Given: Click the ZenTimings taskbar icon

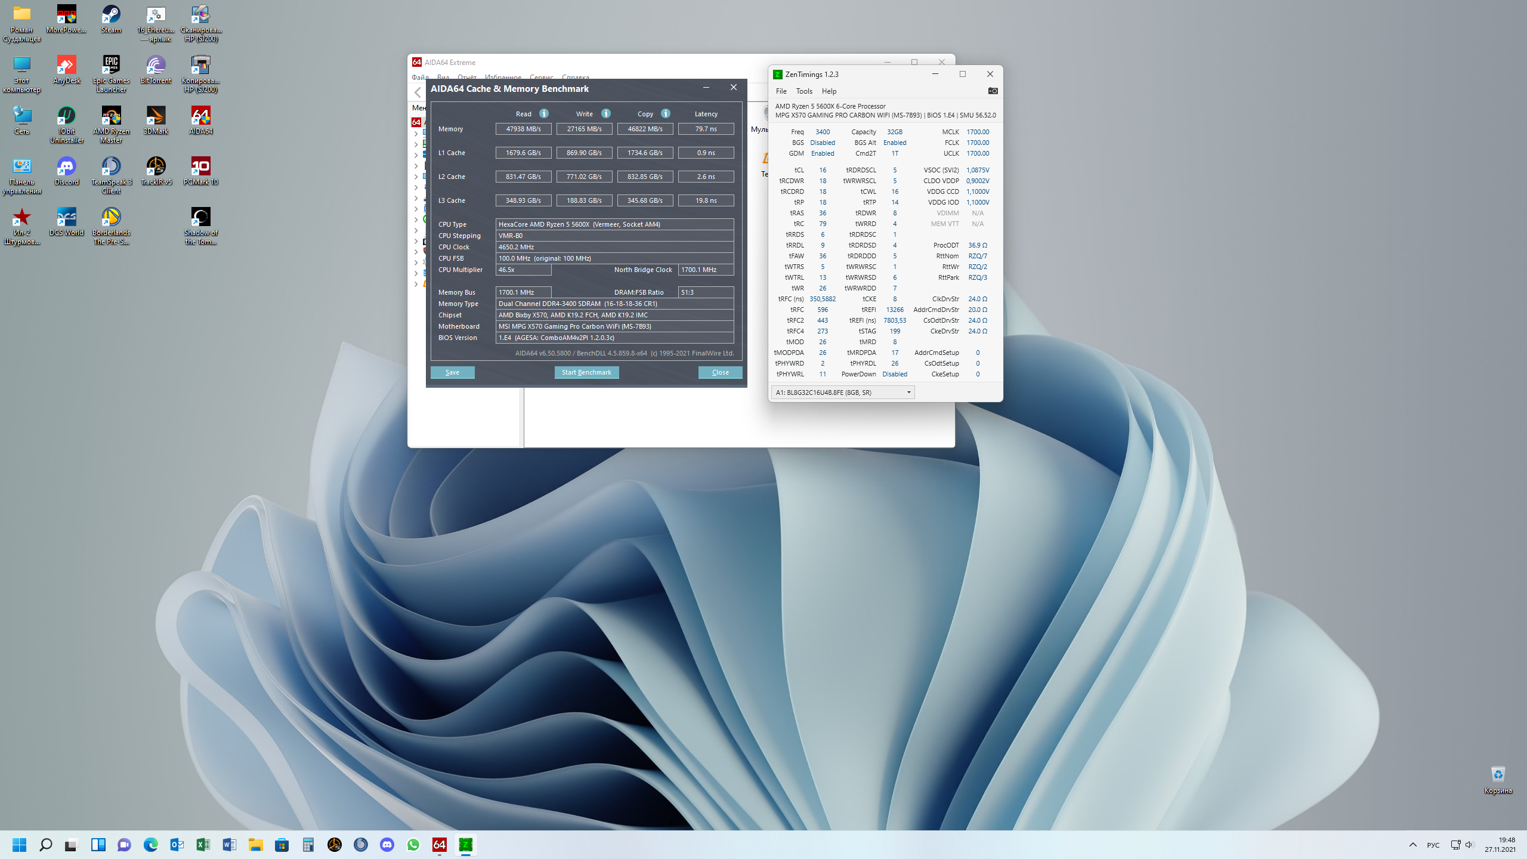Looking at the screenshot, I should pyautogui.click(x=465, y=845).
